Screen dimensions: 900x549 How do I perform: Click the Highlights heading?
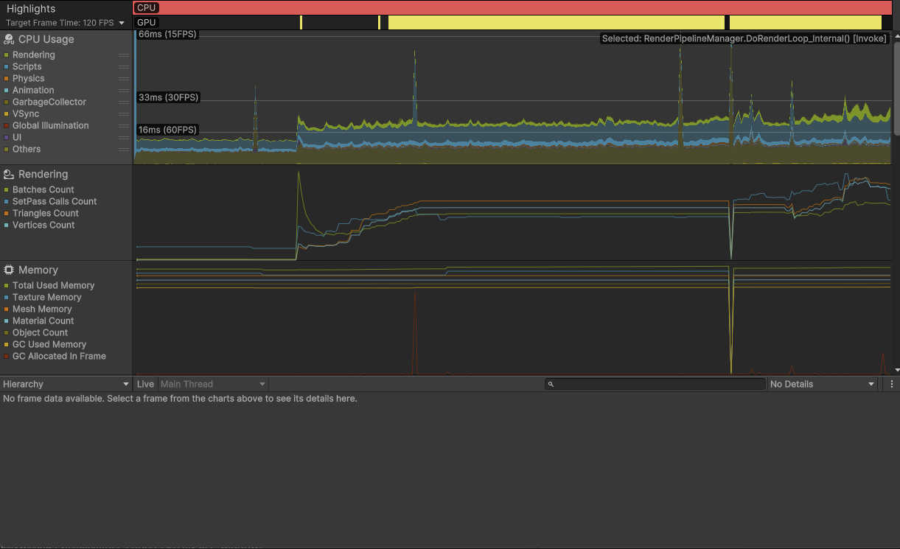pyautogui.click(x=31, y=9)
